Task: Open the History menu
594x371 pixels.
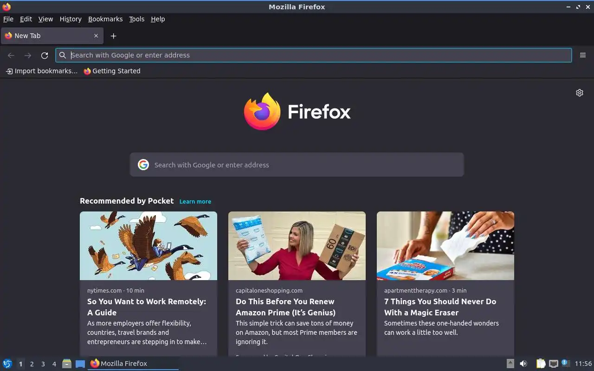Action: pyautogui.click(x=70, y=19)
